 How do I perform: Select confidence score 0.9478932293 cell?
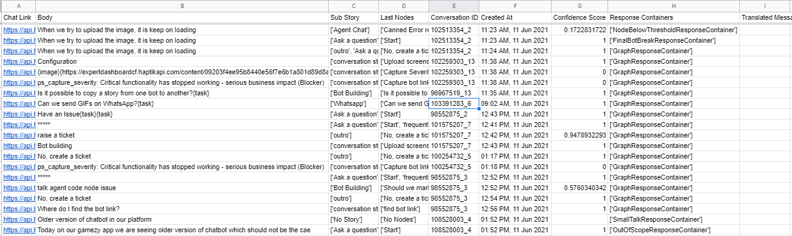[580, 135]
